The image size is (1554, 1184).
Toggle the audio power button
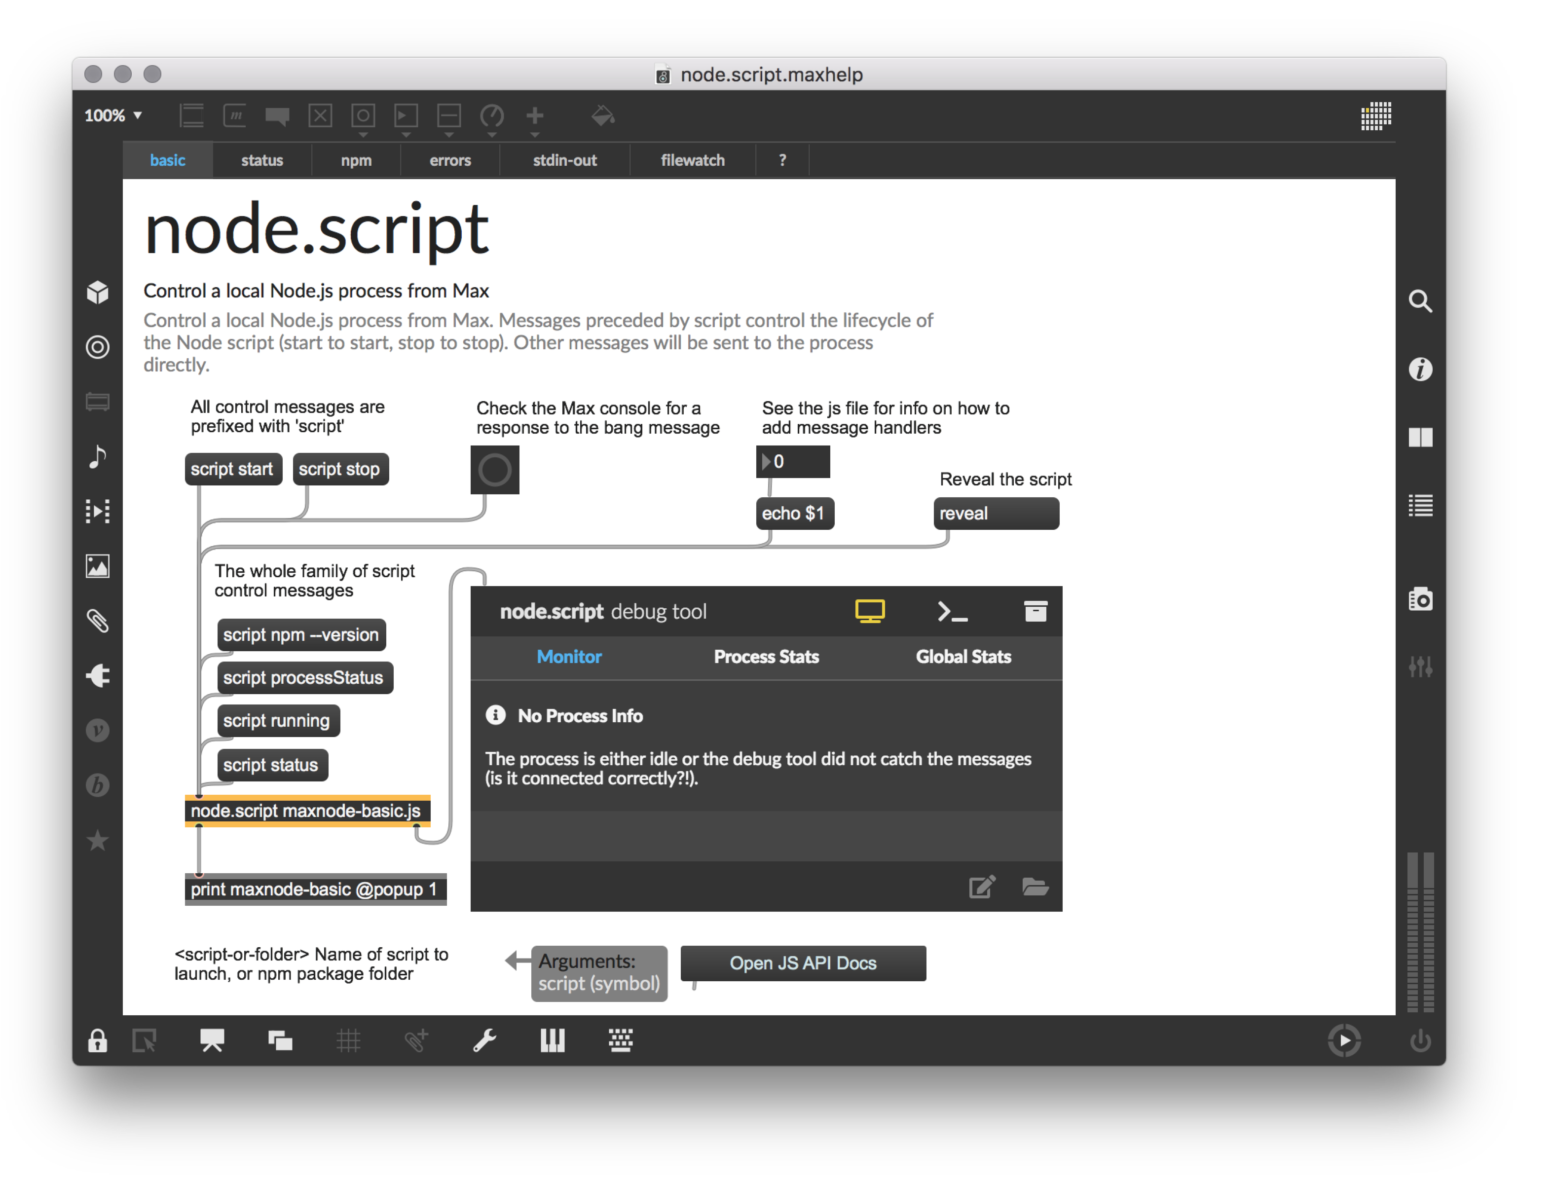click(x=1419, y=1040)
